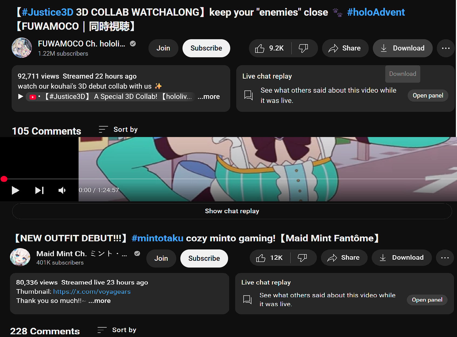Subscribe to FUWAMOCO Ch. channel
The image size is (457, 337).
(x=206, y=48)
